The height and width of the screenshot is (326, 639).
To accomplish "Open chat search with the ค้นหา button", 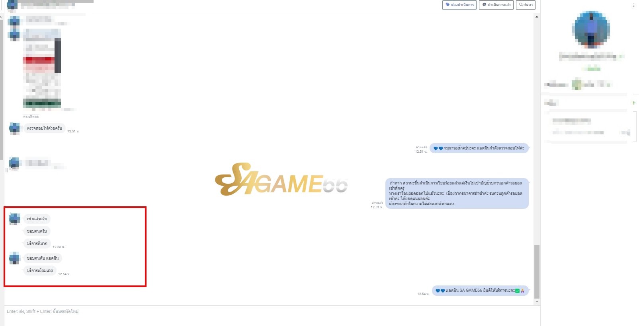I will point(526,5).
